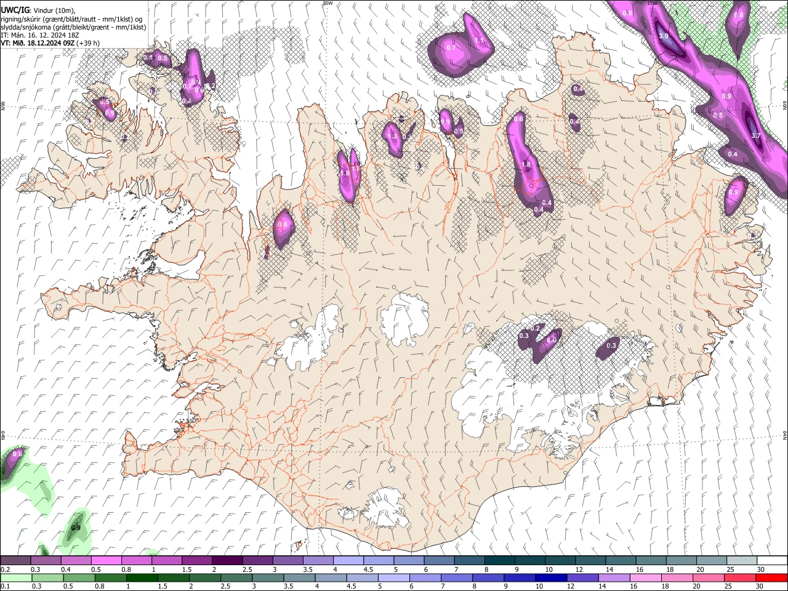Pick the darkest purple swatch above 2 in upper legend
Image resolution: width=788 pixels, height=591 pixels.
[227, 561]
